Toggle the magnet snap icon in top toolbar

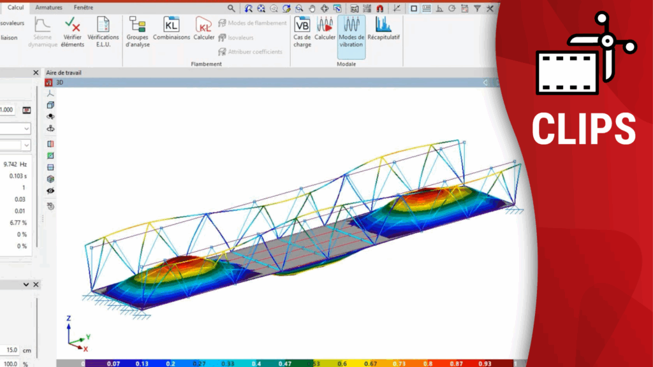[x=380, y=8]
